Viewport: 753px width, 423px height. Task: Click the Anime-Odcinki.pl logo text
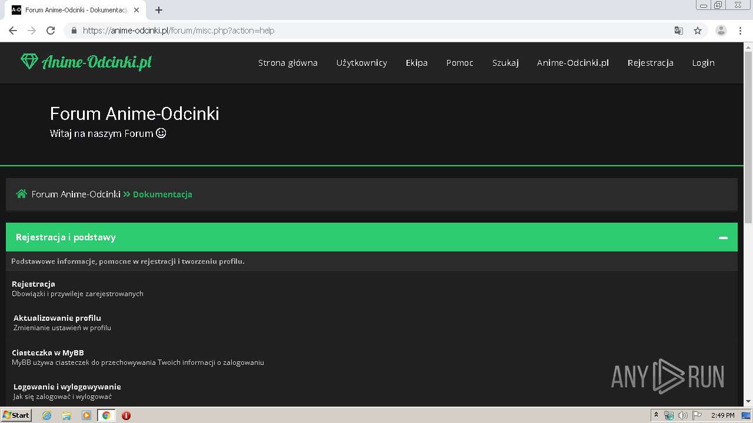pyautogui.click(x=96, y=62)
